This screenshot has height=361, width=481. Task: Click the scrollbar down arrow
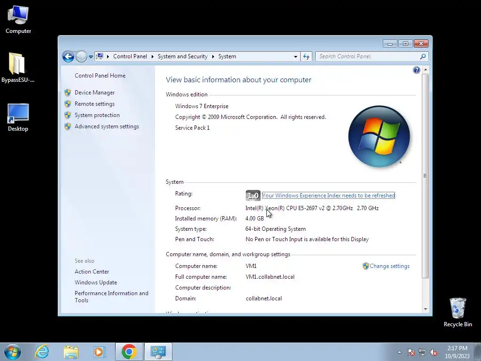[x=425, y=309]
